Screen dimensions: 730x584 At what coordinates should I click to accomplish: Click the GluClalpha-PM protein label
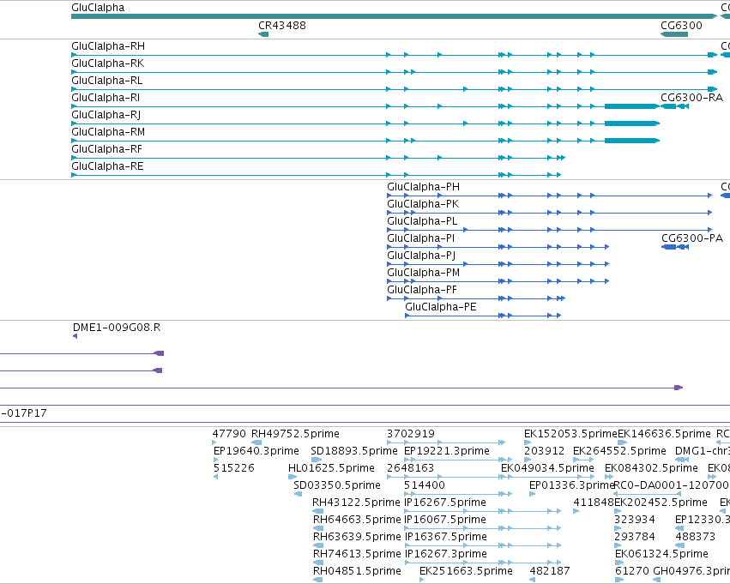point(423,272)
